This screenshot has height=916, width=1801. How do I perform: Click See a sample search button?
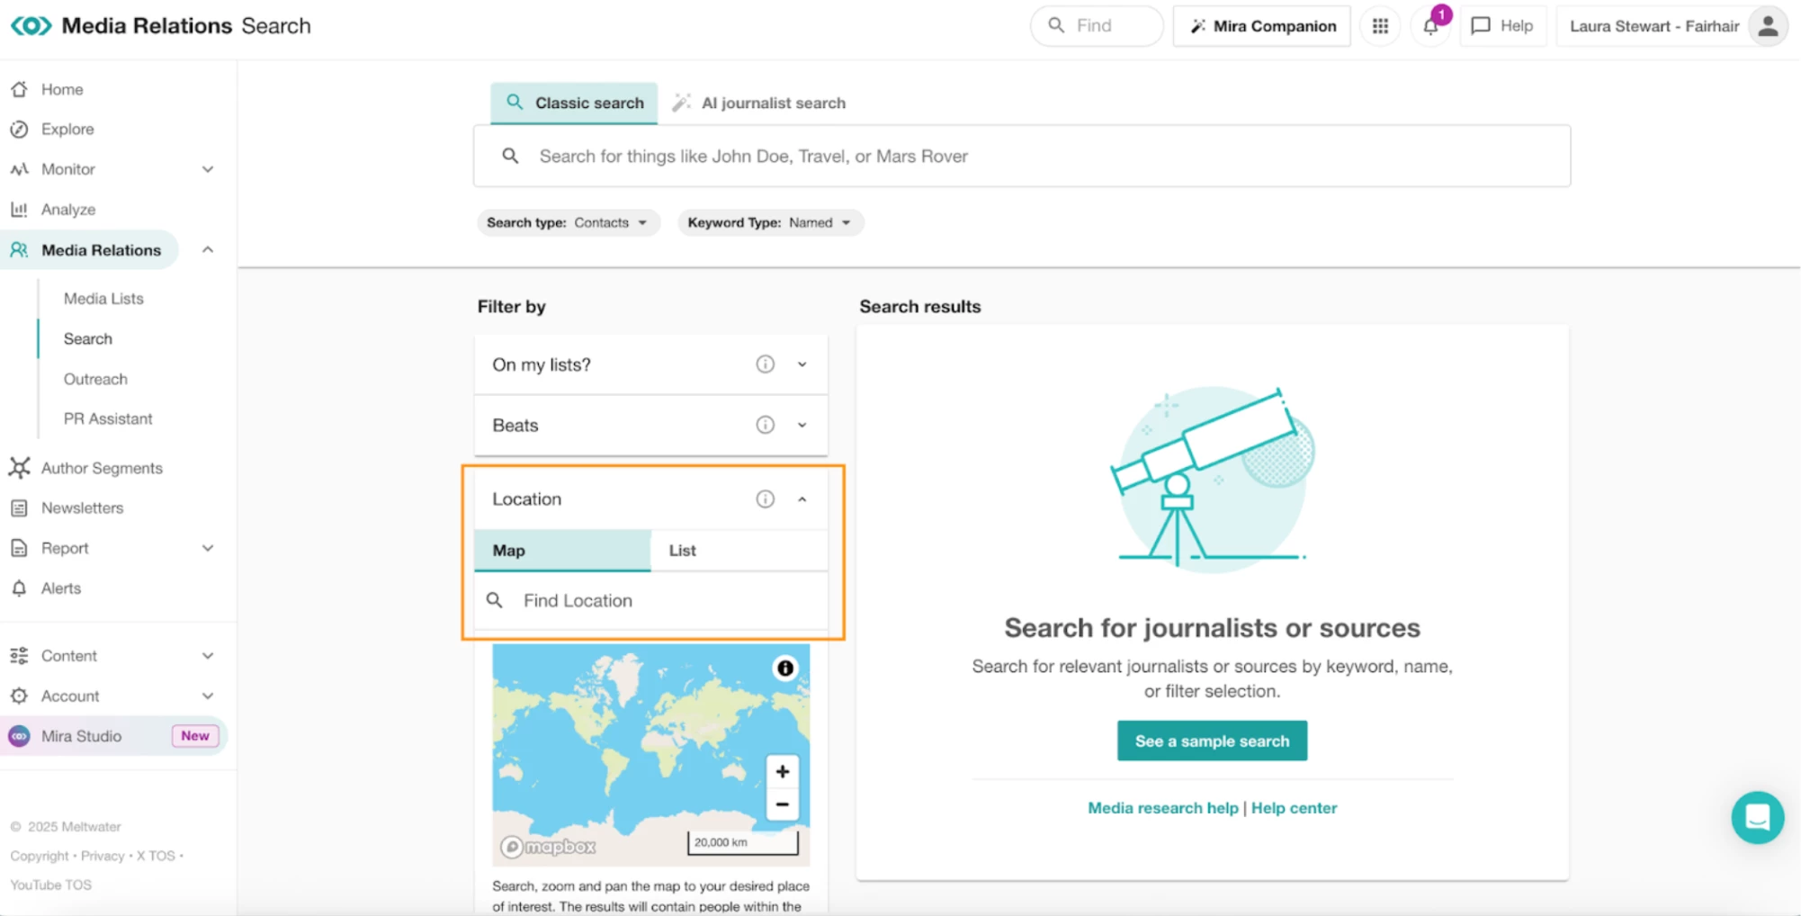point(1212,741)
